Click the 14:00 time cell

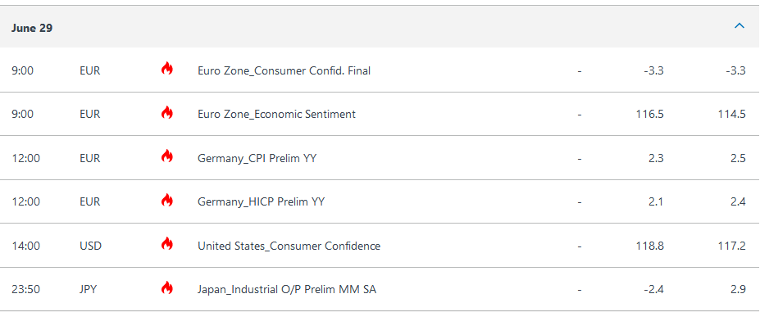pyautogui.click(x=25, y=246)
